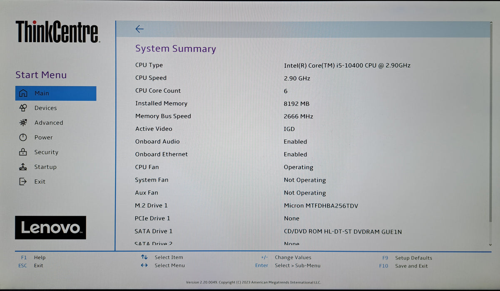Open the Devices menu

point(45,108)
